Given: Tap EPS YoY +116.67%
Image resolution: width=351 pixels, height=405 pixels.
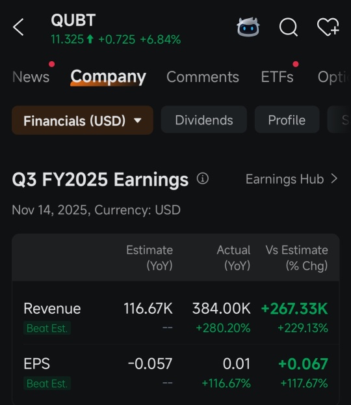Looking at the screenshot, I should tap(226, 384).
